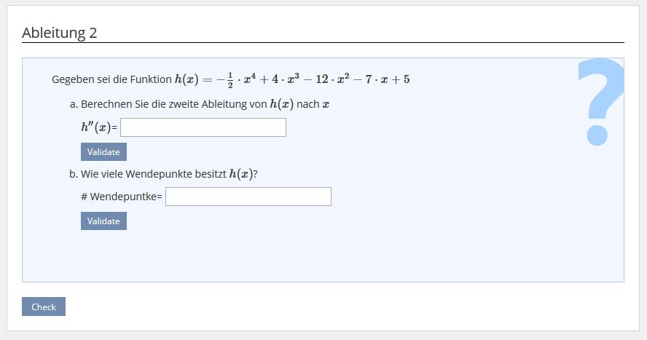Click the "Gegeben sei die Funktion" text
The image size is (647, 340).
click(111, 79)
